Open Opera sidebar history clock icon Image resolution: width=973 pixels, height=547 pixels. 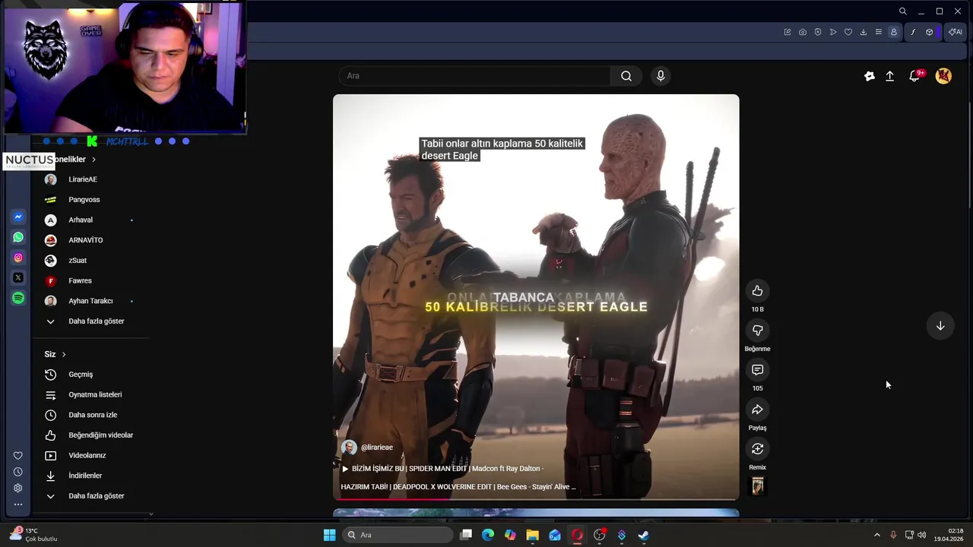point(18,472)
